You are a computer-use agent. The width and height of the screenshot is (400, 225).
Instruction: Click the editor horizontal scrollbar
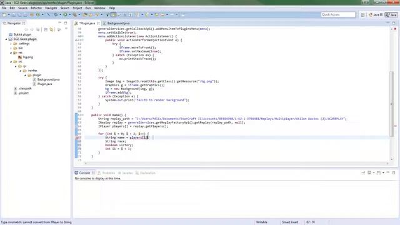tap(236, 163)
